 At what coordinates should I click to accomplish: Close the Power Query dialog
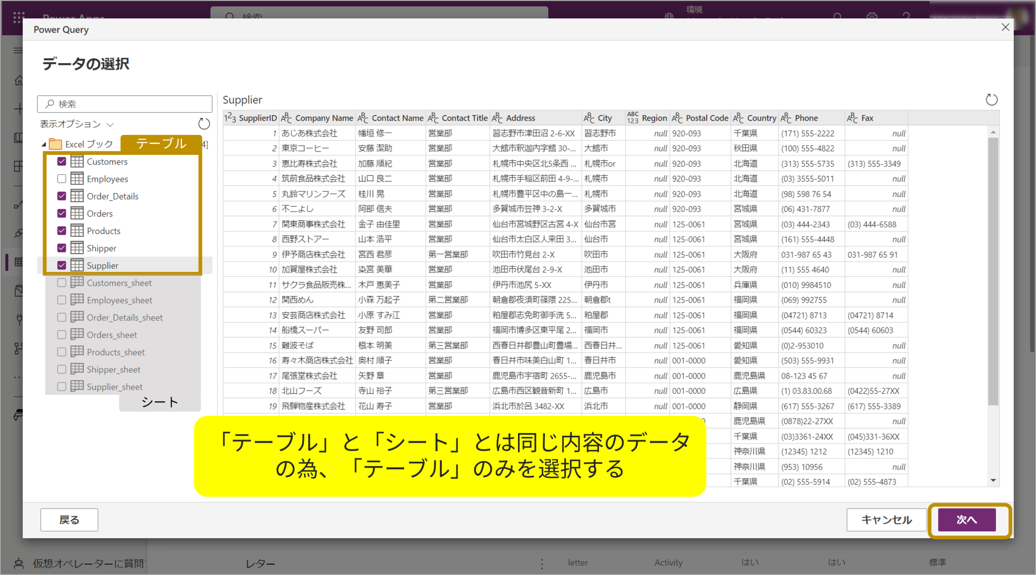[x=1005, y=28]
